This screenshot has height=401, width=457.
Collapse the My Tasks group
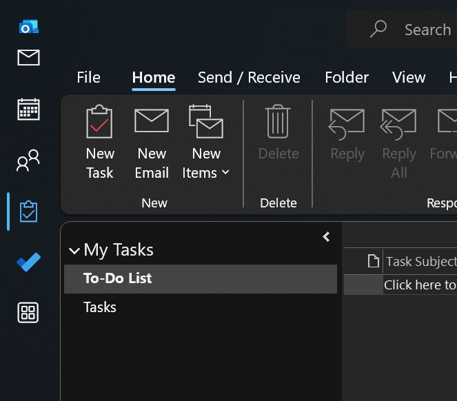[74, 251]
